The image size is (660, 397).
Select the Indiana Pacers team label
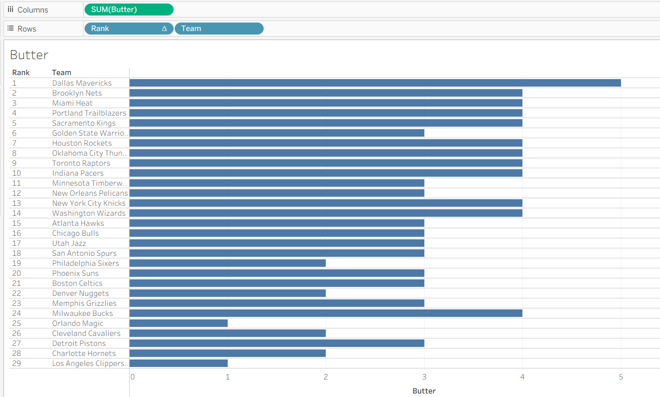click(x=78, y=173)
